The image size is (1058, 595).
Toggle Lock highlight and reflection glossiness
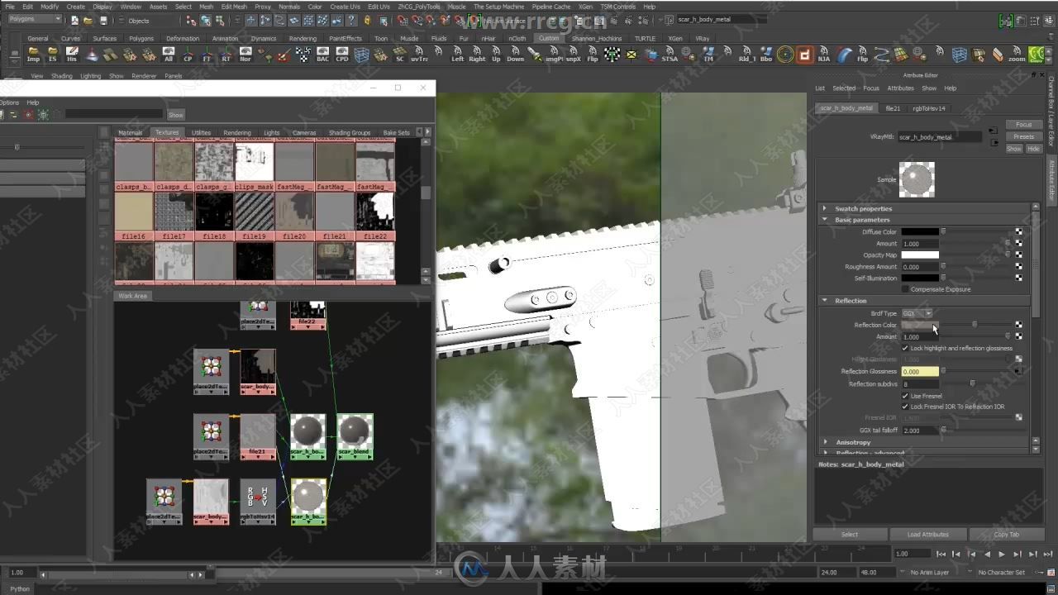(905, 348)
